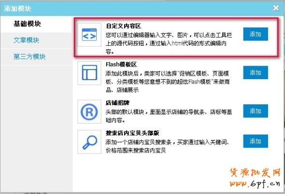This screenshot has height=194, width=285.
Task: Click the 店铺招牌 description text
Action: (x=169, y=116)
